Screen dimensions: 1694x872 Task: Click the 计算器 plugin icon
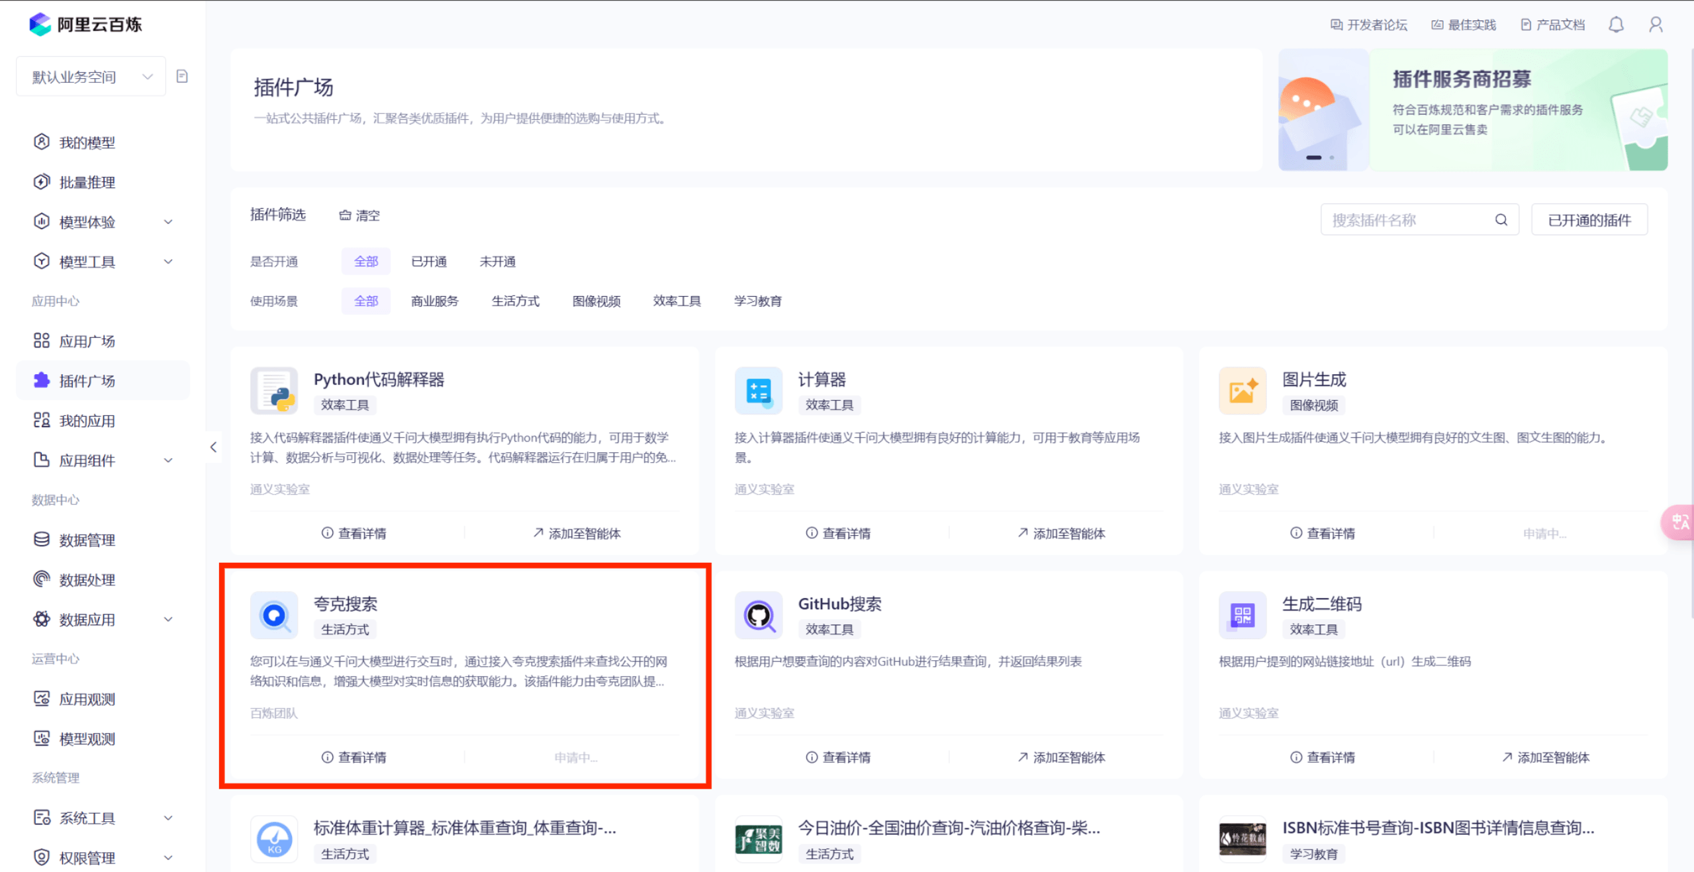click(759, 391)
